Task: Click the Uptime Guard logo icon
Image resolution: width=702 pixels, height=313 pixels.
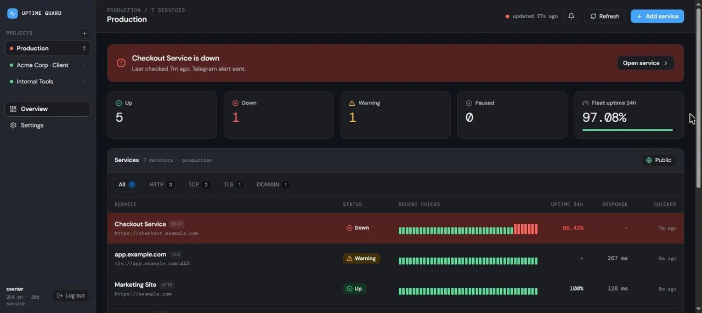Action: pos(12,13)
